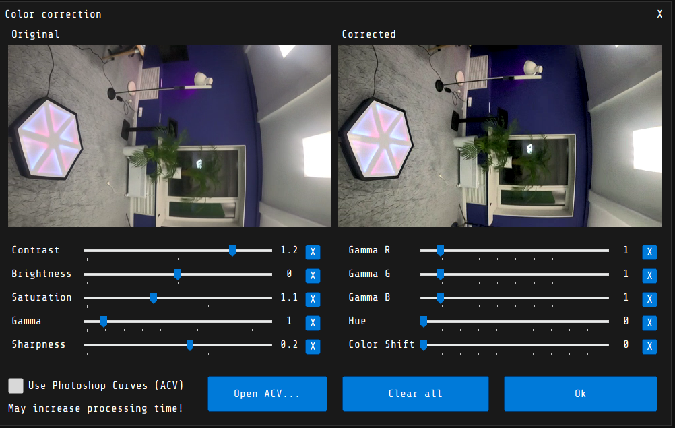The width and height of the screenshot is (675, 428).
Task: Click the Open ACV... button
Action: tap(267, 394)
